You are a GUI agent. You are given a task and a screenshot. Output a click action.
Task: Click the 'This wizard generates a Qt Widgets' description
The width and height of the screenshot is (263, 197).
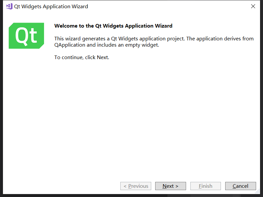pyautogui.click(x=154, y=42)
